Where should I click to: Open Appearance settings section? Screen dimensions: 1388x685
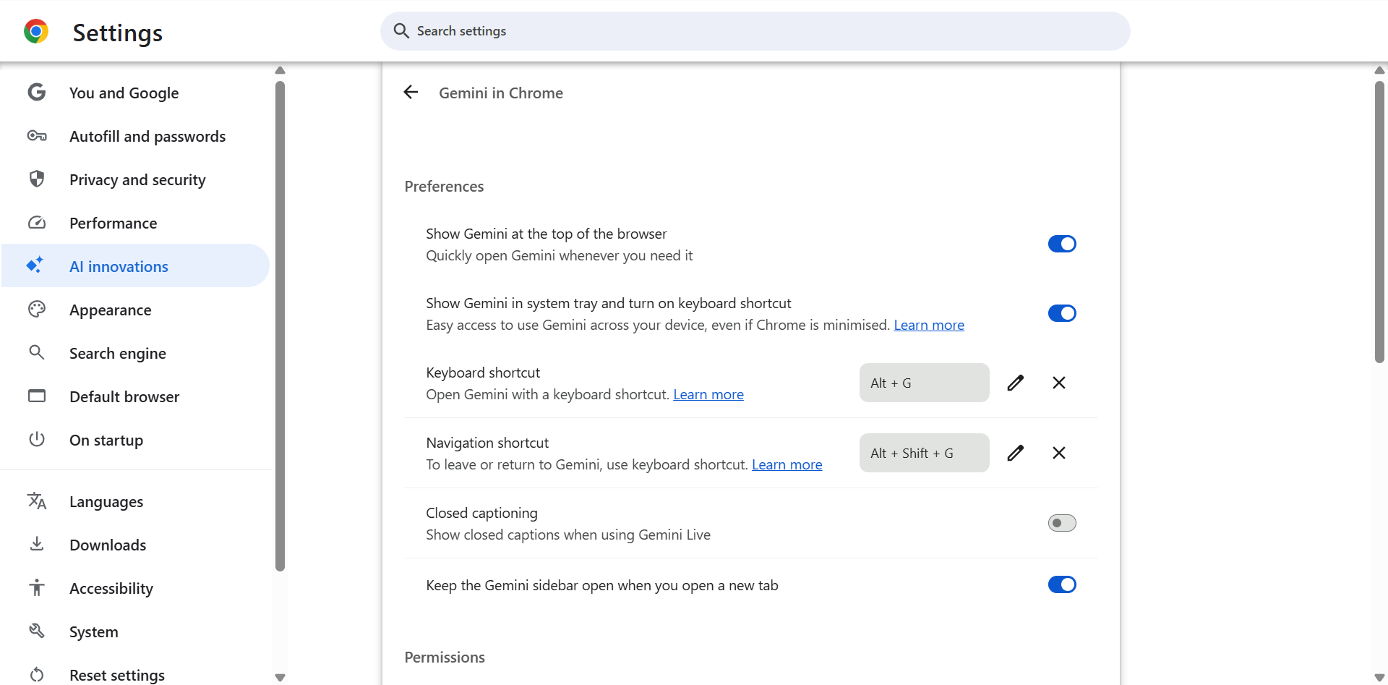136,310
